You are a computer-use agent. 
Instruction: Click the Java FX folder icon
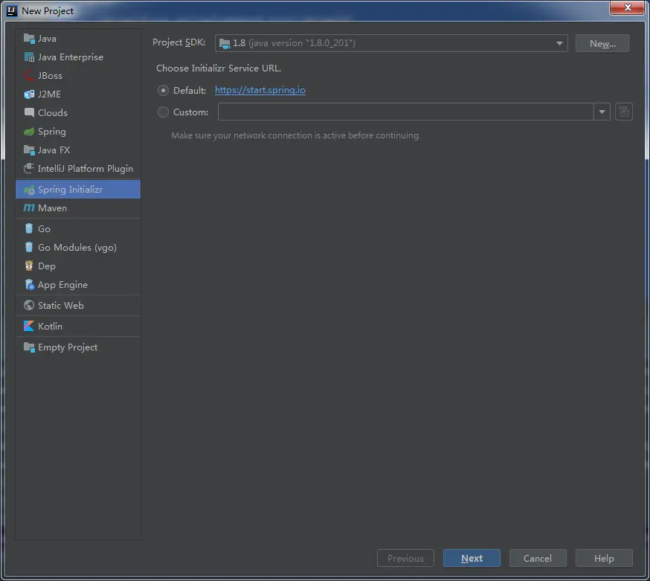pos(29,150)
